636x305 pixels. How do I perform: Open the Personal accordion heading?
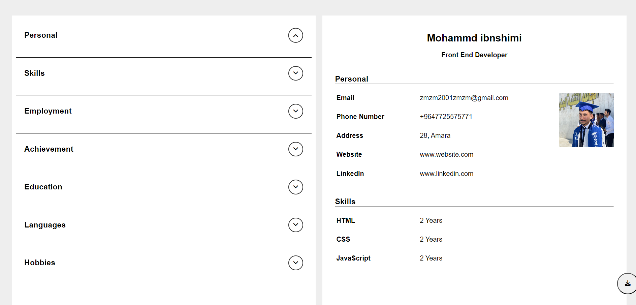pyautogui.click(x=41, y=35)
